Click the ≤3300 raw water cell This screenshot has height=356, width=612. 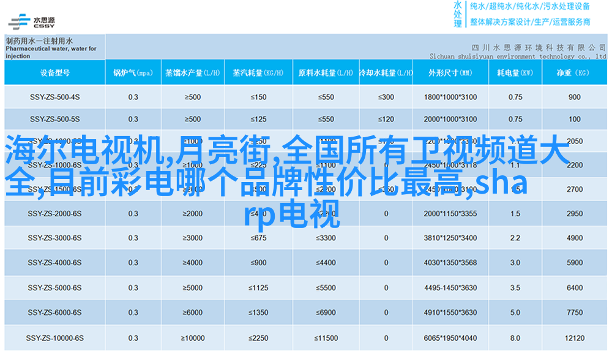click(x=326, y=238)
